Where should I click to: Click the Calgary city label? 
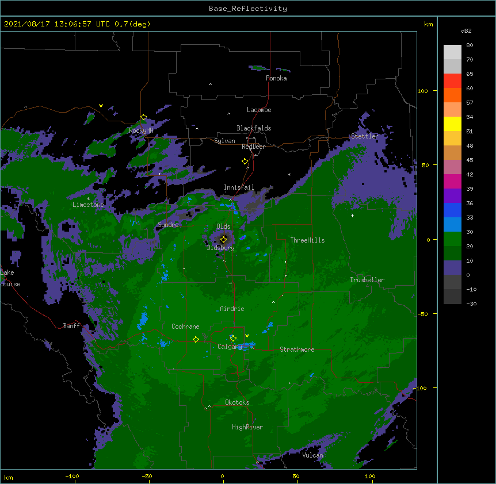230,347
